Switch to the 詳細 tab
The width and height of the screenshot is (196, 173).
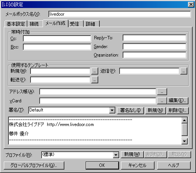[92, 24]
